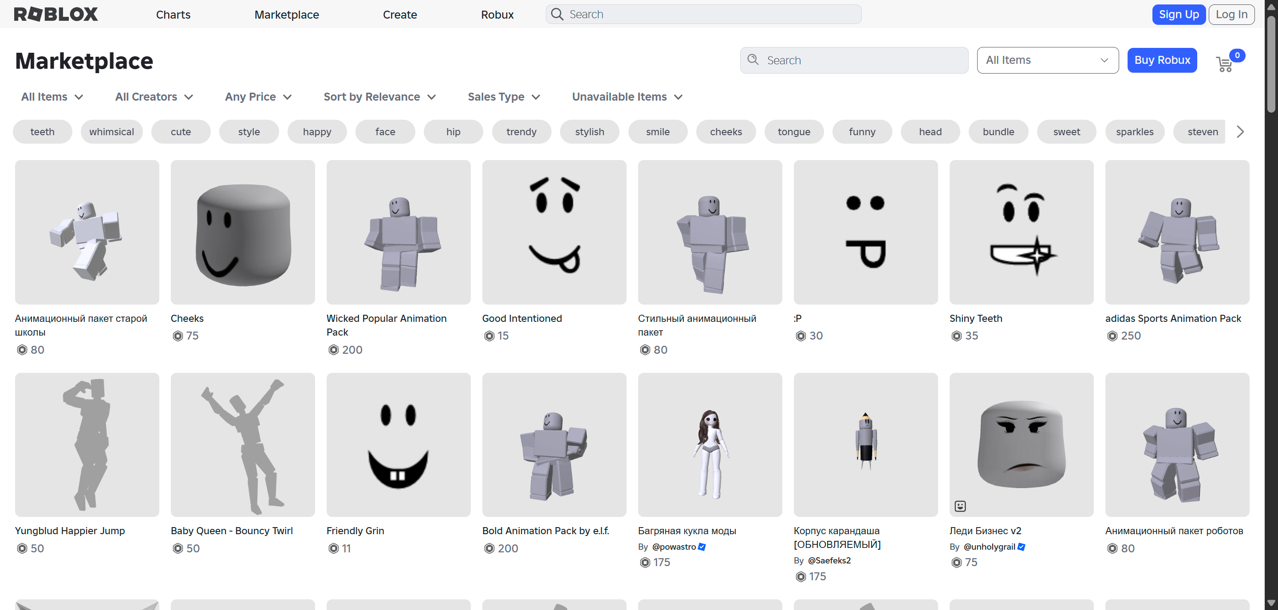1278x610 pixels.
Task: Select the happy tag chip
Action: [317, 132]
